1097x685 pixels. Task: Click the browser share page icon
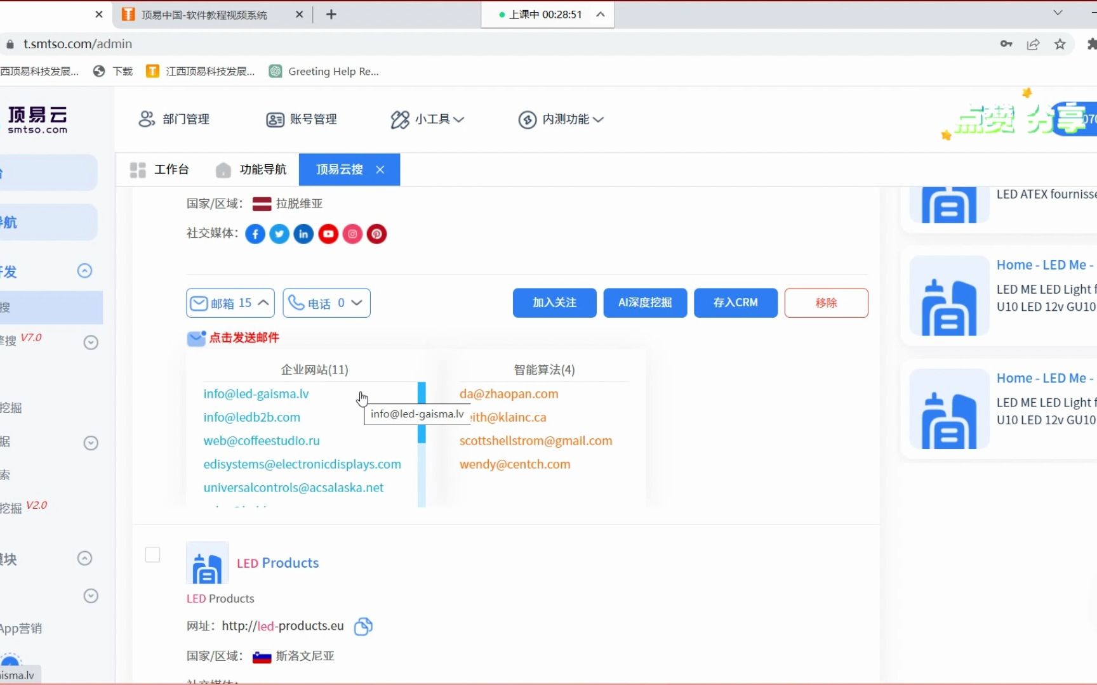[x=1034, y=44]
